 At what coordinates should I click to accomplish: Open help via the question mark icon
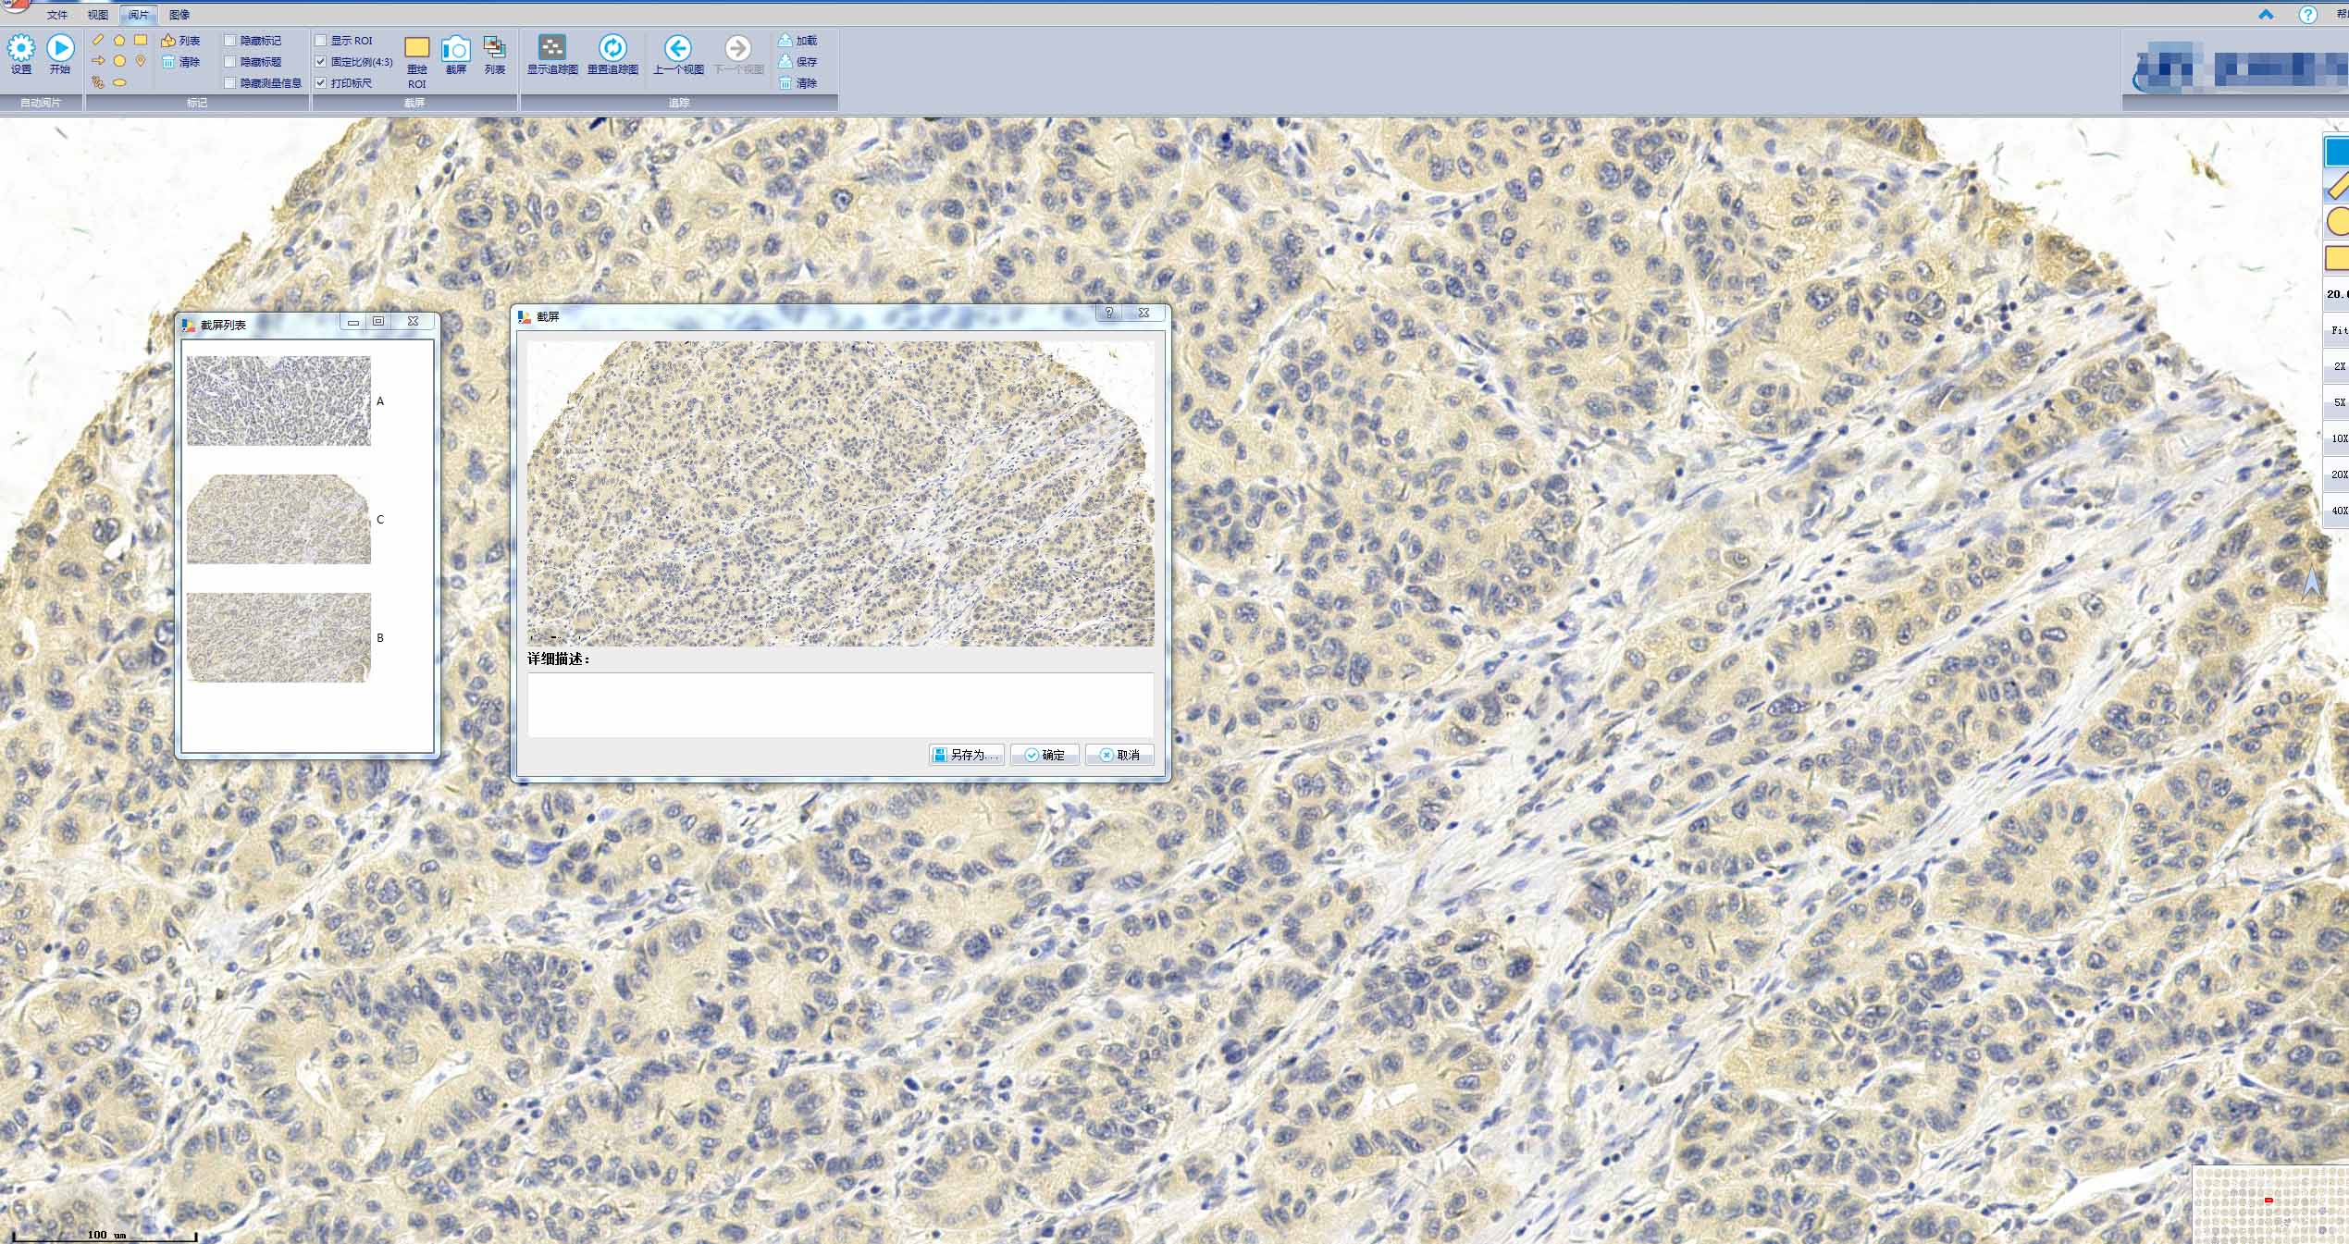point(2307,15)
